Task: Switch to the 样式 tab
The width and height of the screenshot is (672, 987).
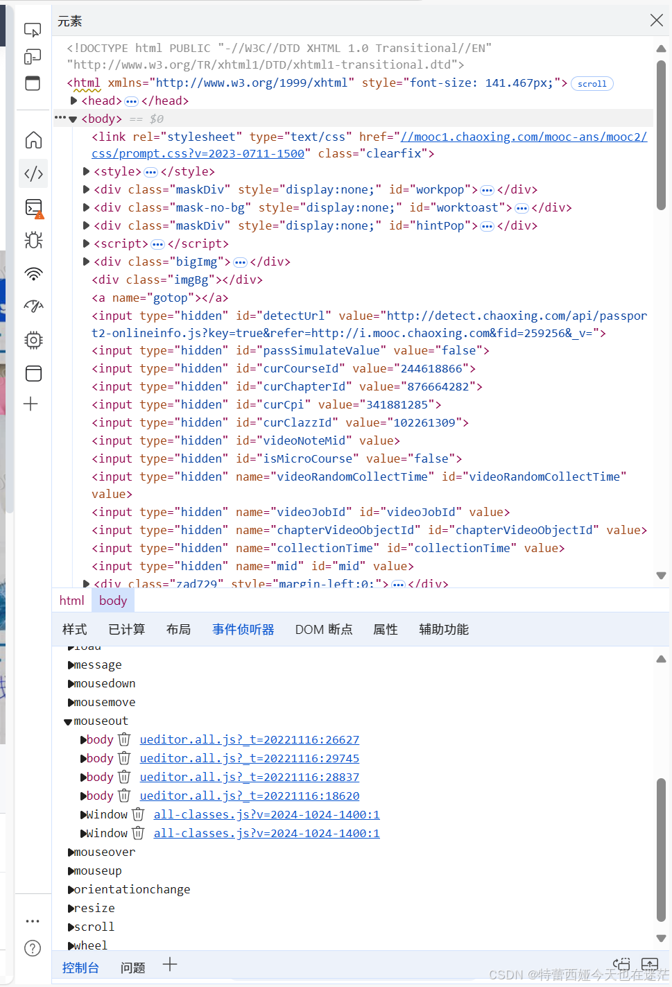Action: [x=75, y=629]
